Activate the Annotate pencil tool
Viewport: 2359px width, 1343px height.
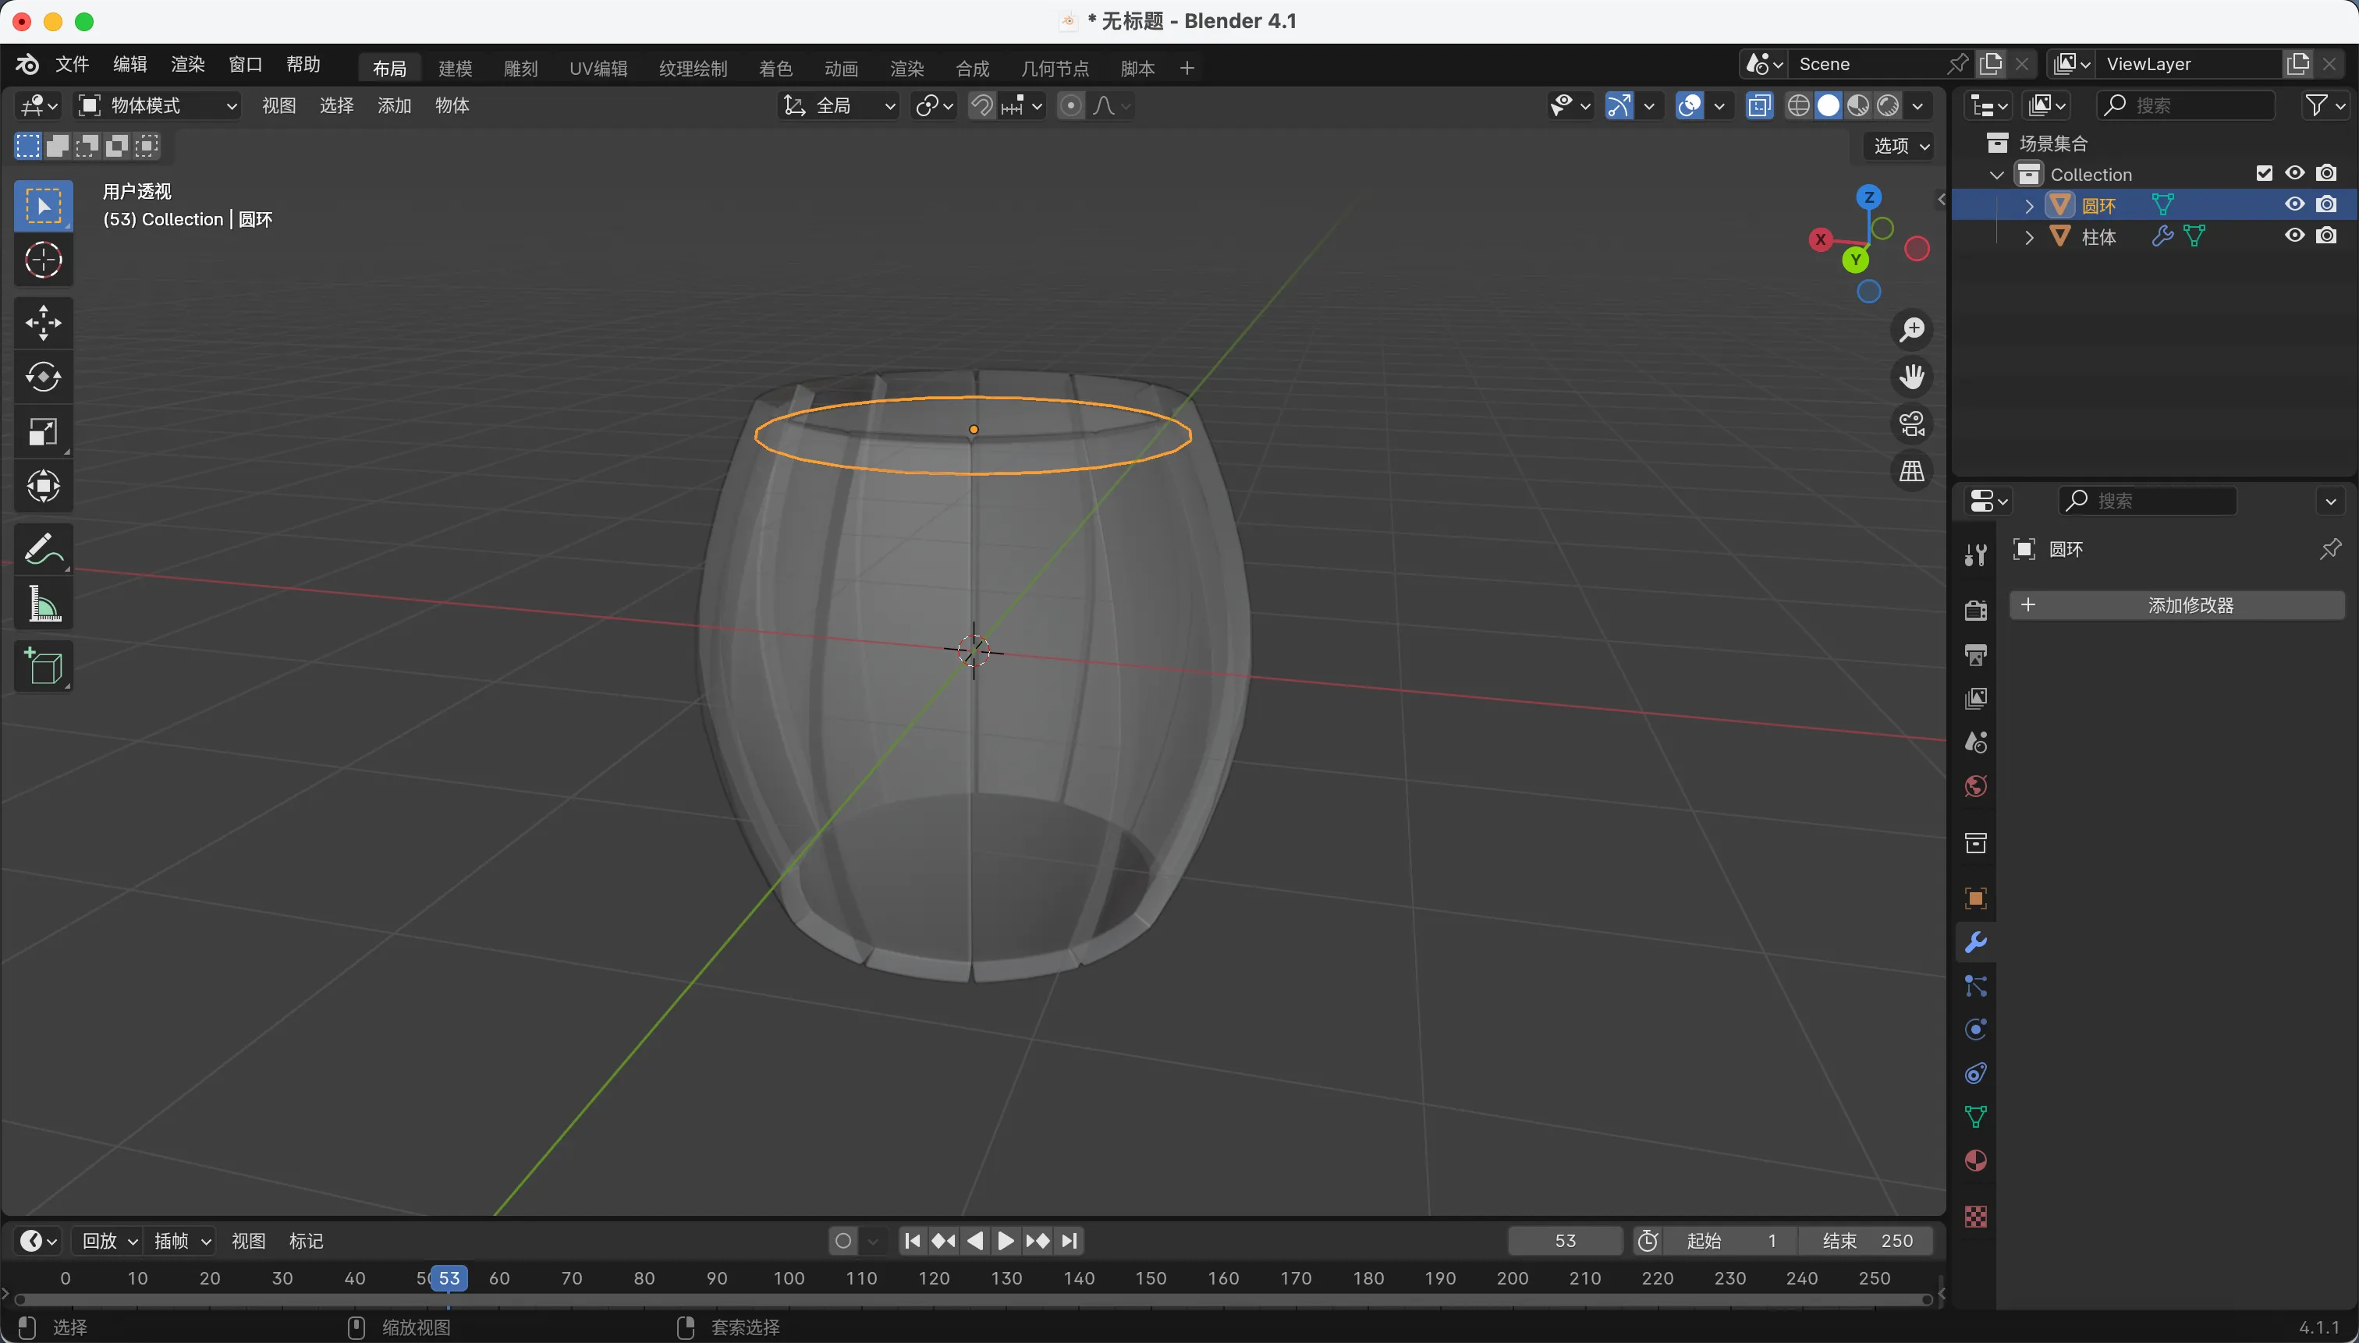point(44,550)
